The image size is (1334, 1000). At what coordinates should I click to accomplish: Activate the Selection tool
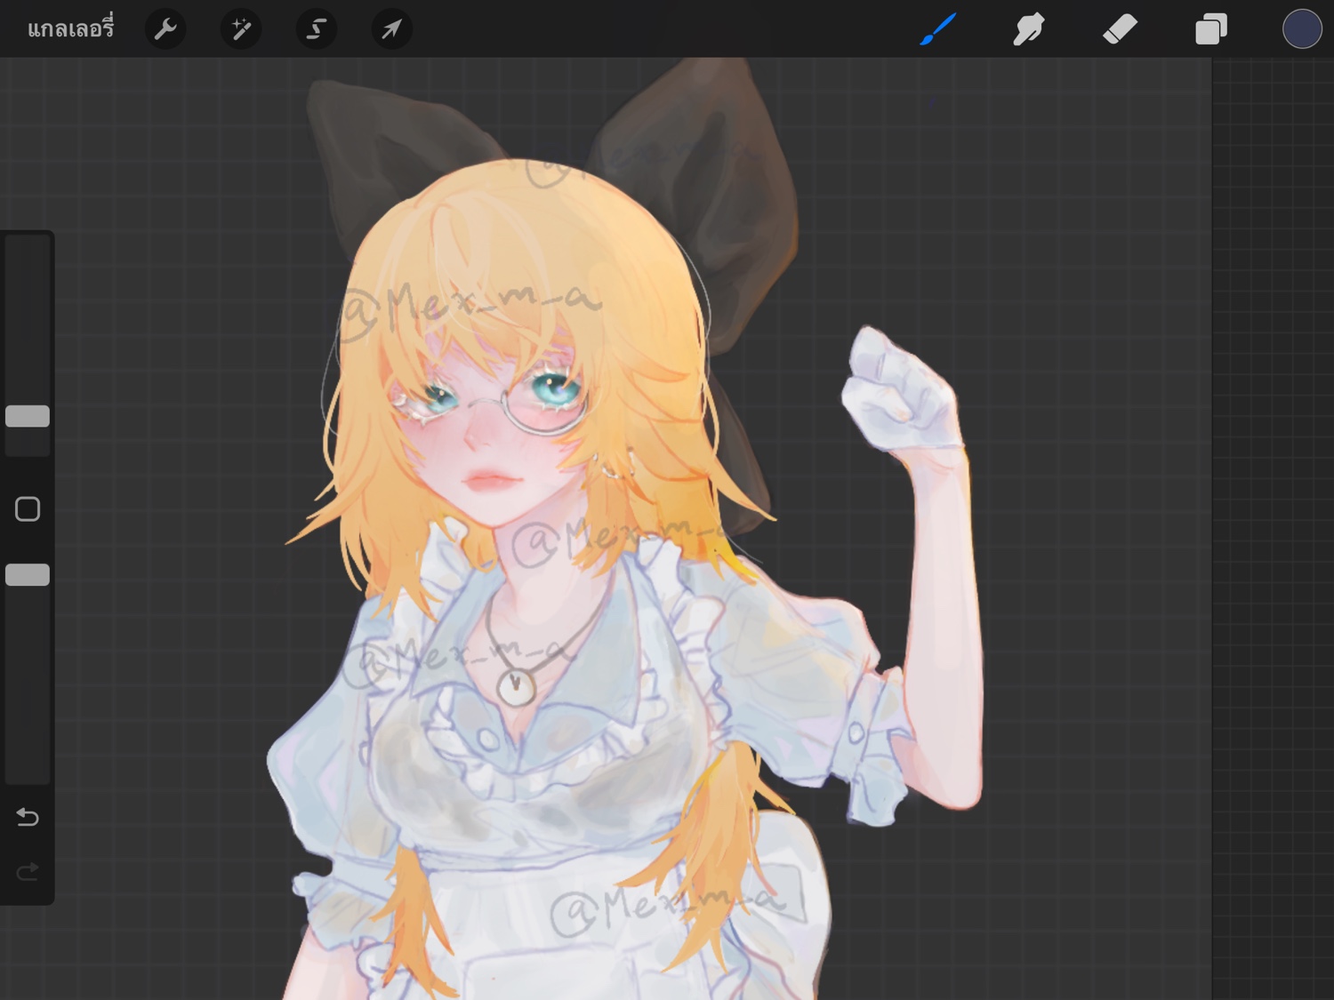(316, 29)
